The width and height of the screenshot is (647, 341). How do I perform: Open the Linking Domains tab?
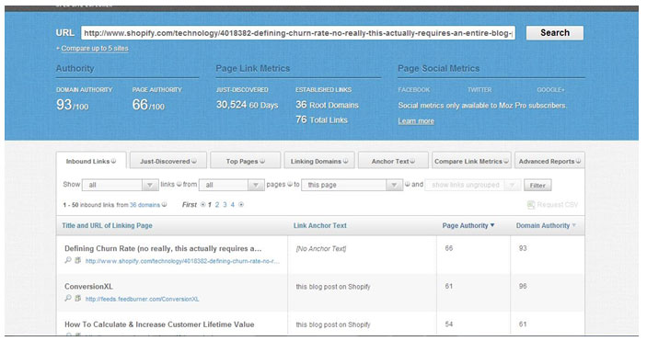point(319,161)
